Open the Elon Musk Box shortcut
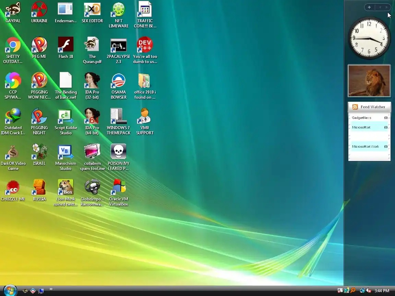395x296 pixels. 65,193
